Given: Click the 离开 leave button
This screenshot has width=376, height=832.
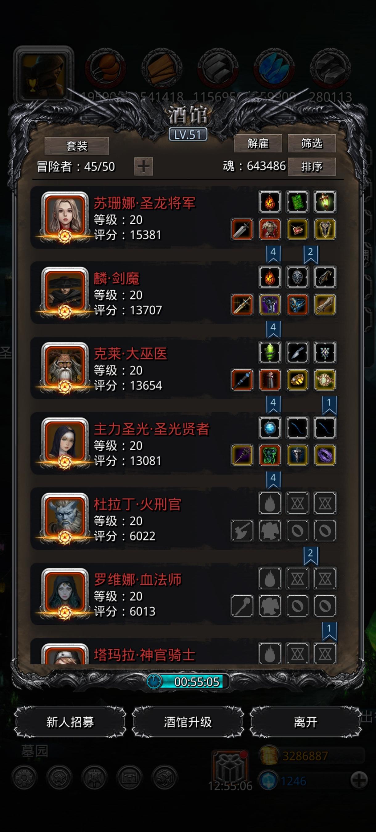Looking at the screenshot, I should click(306, 722).
